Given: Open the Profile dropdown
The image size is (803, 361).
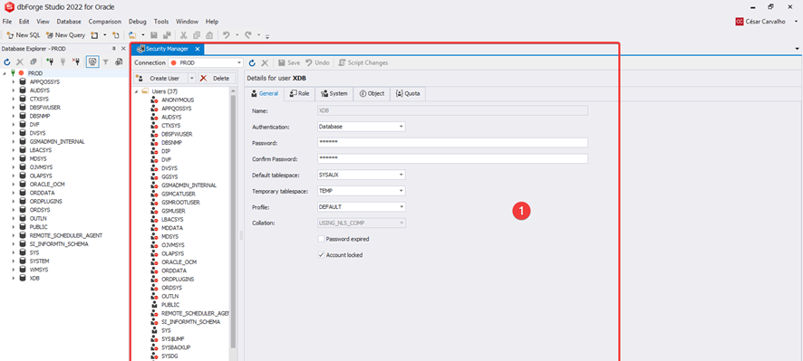Looking at the screenshot, I should click(401, 207).
